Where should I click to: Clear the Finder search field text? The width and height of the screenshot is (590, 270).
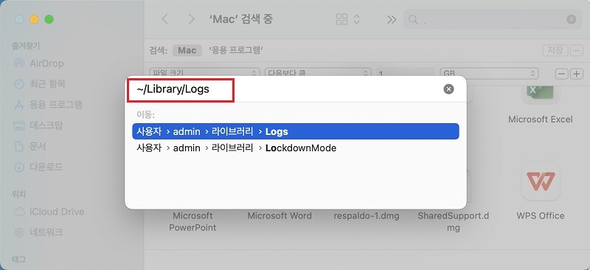click(571, 20)
